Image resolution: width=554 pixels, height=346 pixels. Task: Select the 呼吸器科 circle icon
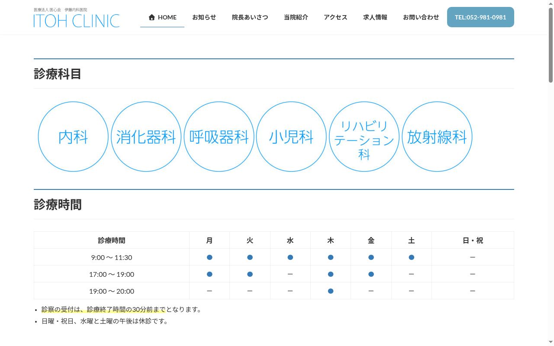[219, 137]
